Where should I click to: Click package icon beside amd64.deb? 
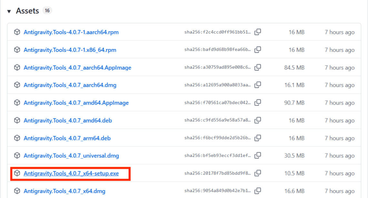[x=17, y=120]
